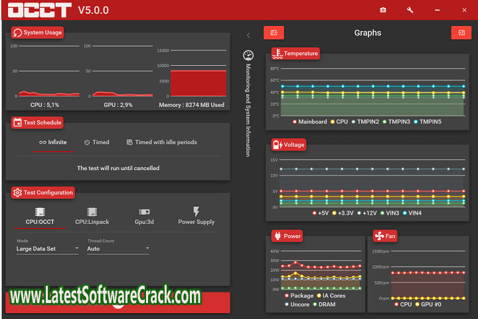Click the red button right of Graphs title

pyautogui.click(x=461, y=33)
